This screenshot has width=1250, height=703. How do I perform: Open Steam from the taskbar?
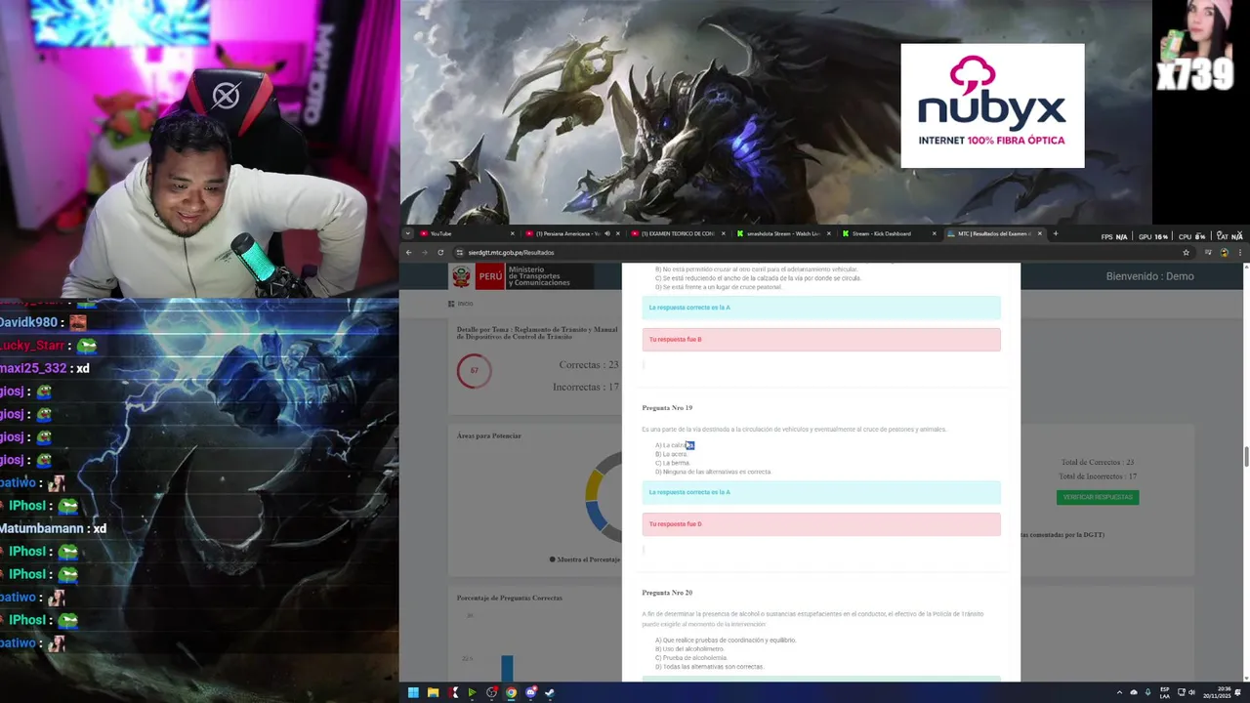pos(550,693)
